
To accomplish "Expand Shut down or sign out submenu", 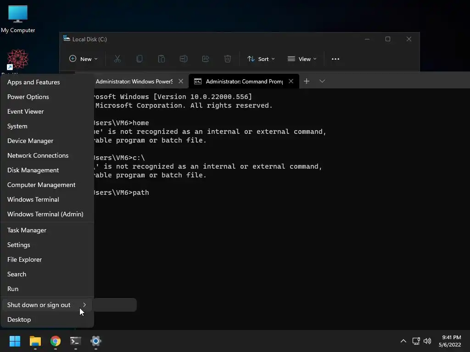I will 47,305.
